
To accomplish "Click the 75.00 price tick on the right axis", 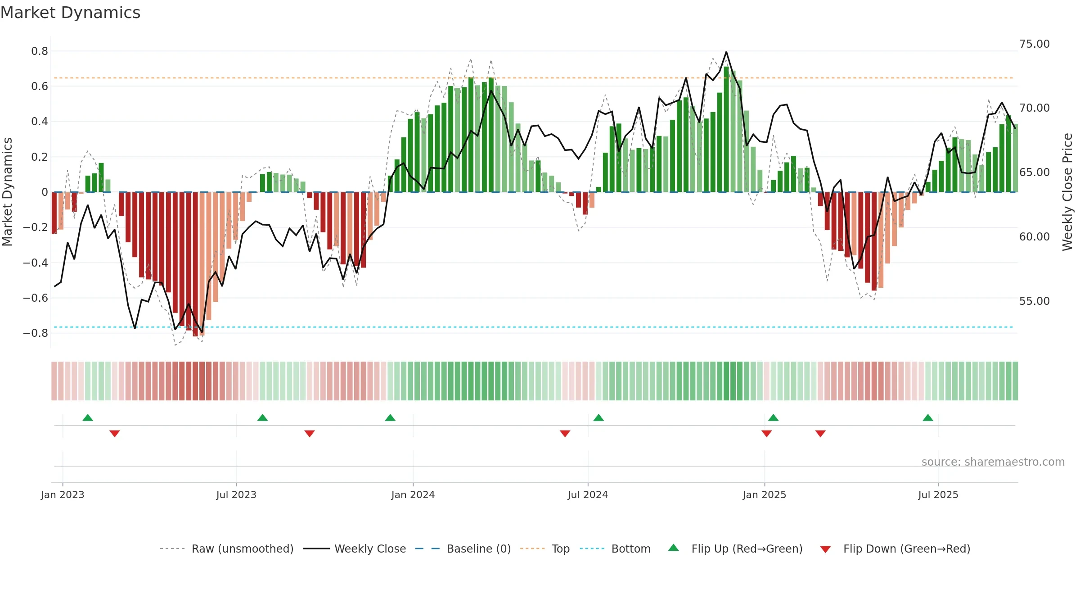I will pos(1035,44).
